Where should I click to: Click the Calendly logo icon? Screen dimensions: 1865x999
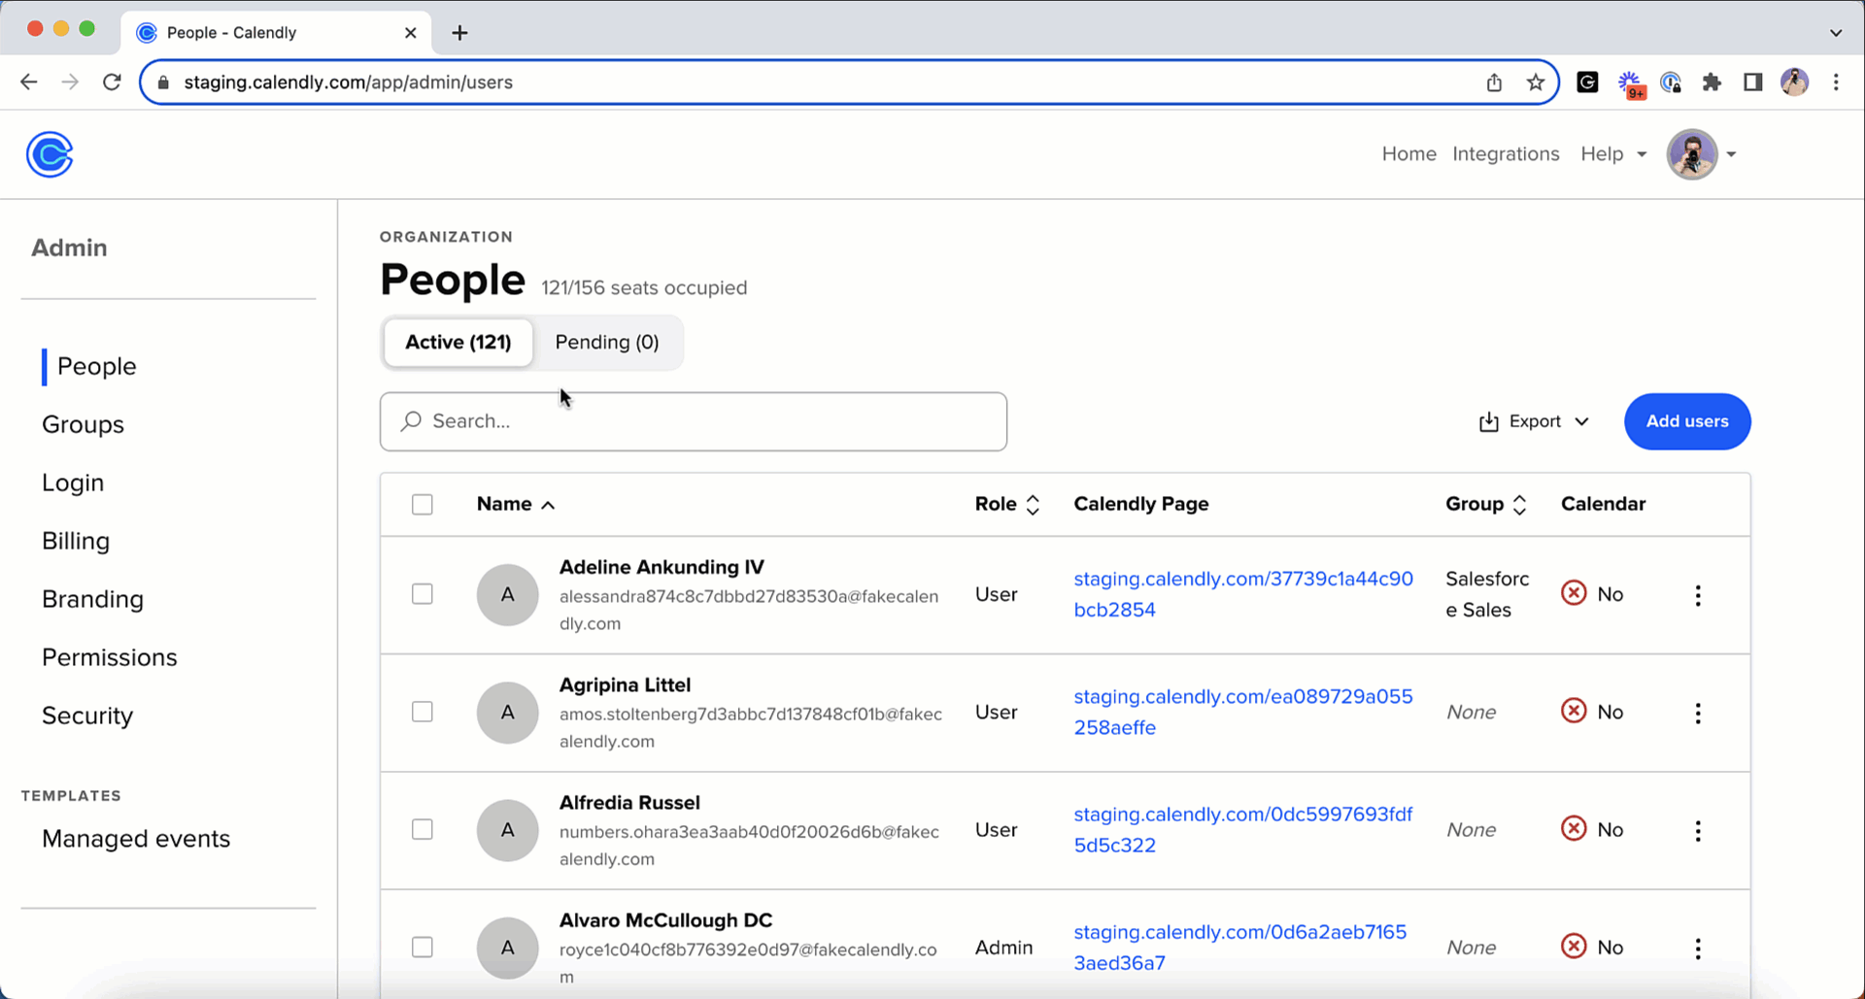50,154
